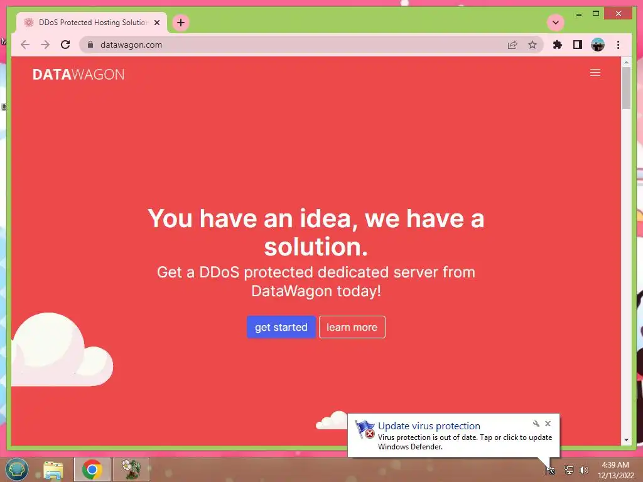Bookmark this tab with the star icon
Image resolution: width=643 pixels, height=482 pixels.
click(532, 45)
